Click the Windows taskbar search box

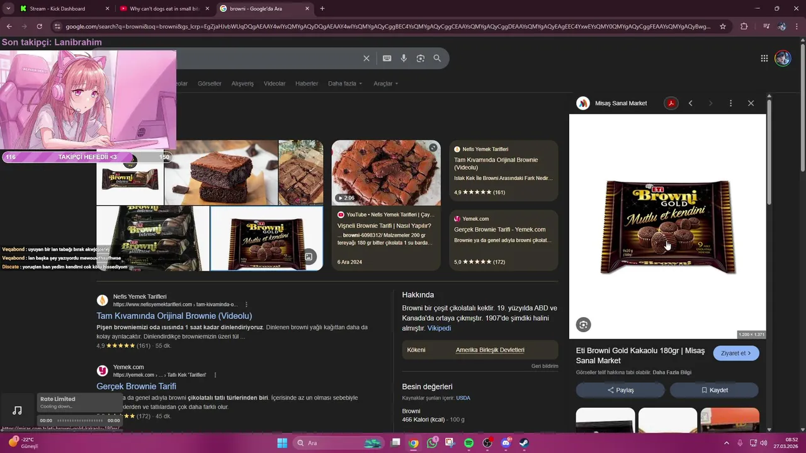[x=339, y=443]
